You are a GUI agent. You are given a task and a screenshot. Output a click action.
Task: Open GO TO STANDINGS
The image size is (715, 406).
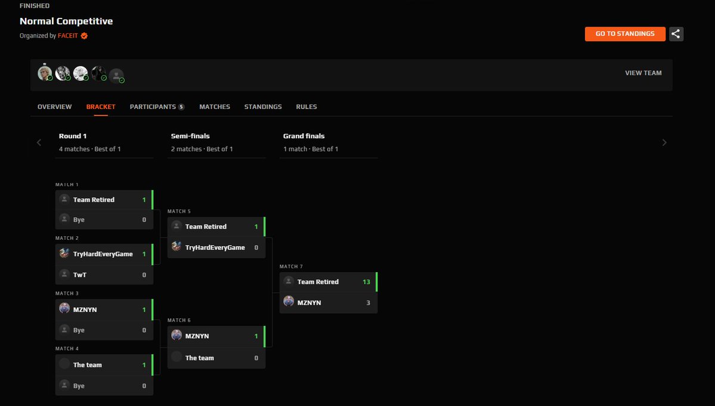pos(625,34)
